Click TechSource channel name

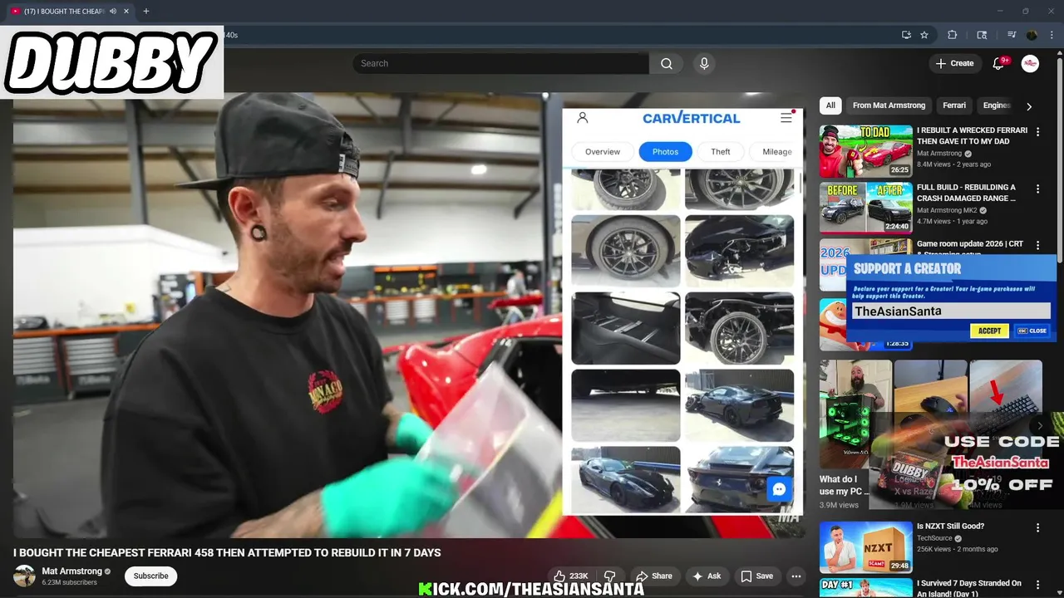934,538
